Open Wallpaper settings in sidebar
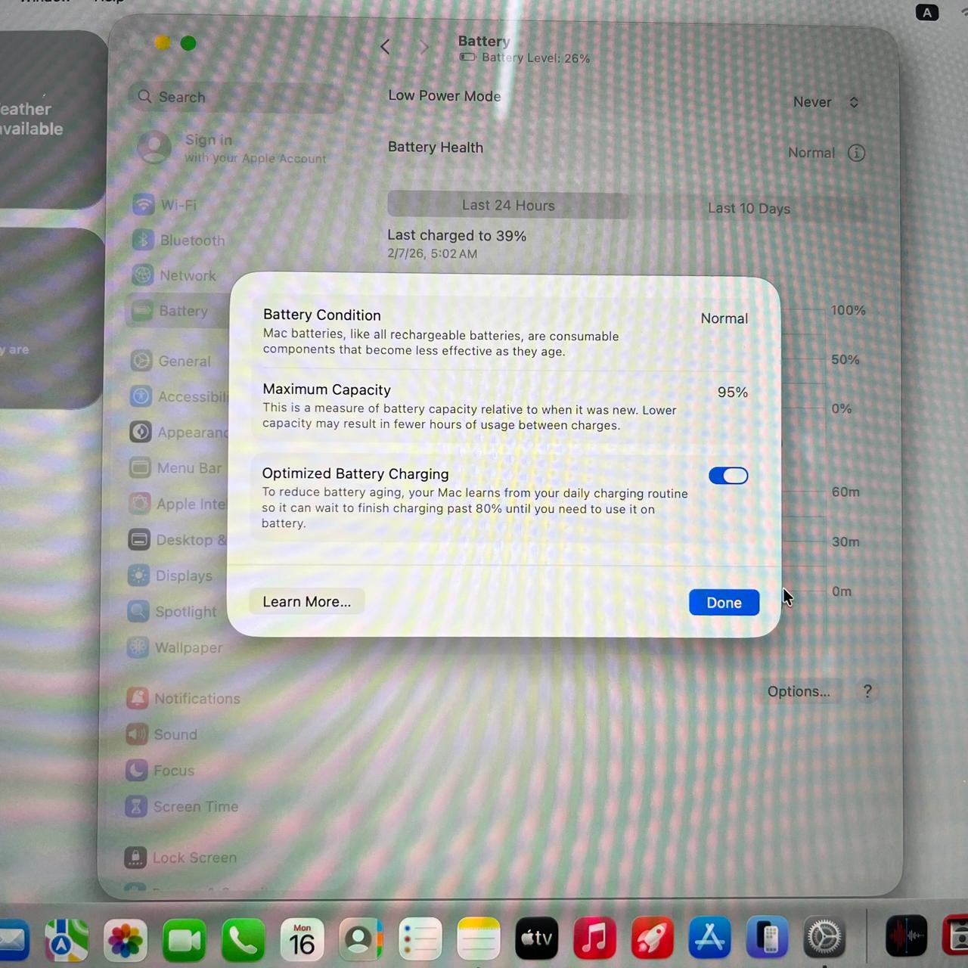968x968 pixels. (175, 648)
